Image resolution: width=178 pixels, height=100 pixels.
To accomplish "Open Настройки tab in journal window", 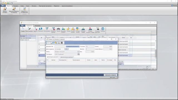I will point(38,26).
